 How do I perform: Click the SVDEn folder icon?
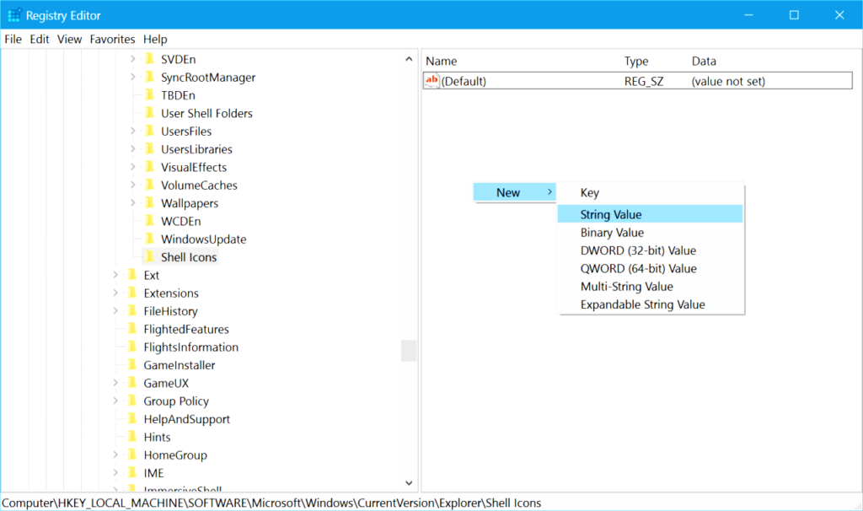coord(149,59)
